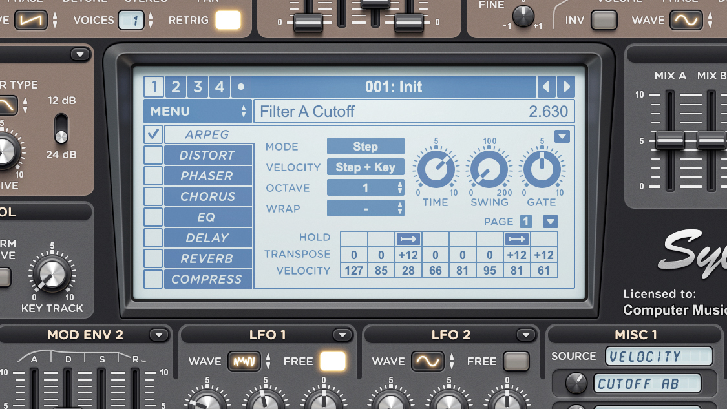Open the CHORUS effect page

[x=208, y=196]
